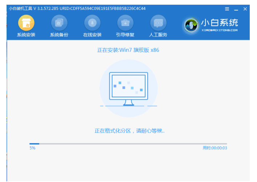Click the 系统安装 tab label

[x=26, y=35]
